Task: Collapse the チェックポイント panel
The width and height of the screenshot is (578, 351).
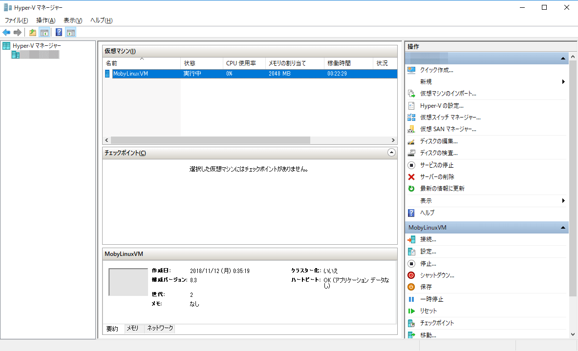Action: point(391,152)
